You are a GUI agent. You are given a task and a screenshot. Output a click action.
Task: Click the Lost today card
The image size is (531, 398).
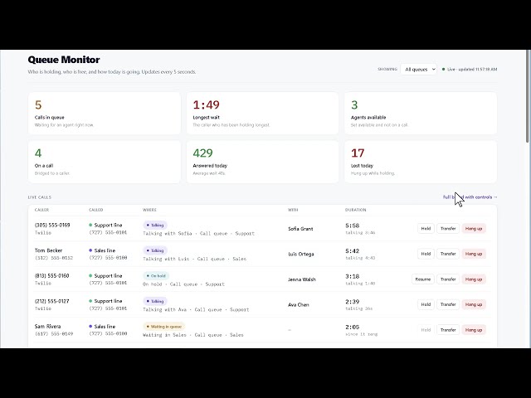pos(421,162)
